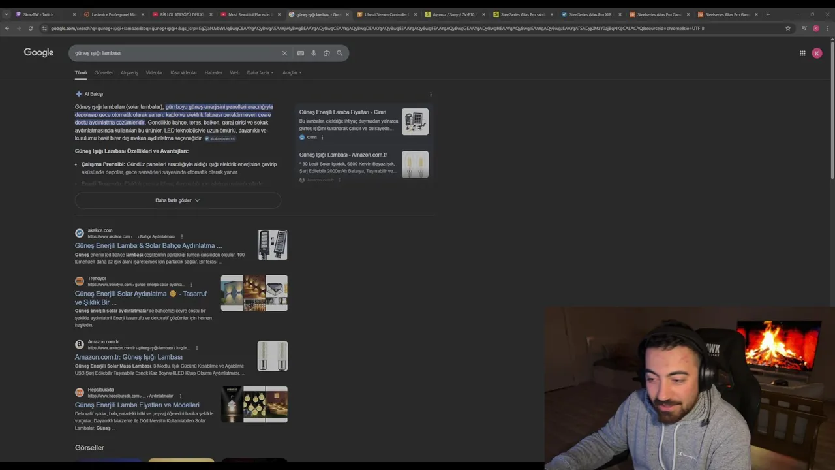Click the Hepsiburada result image collage

(254, 405)
